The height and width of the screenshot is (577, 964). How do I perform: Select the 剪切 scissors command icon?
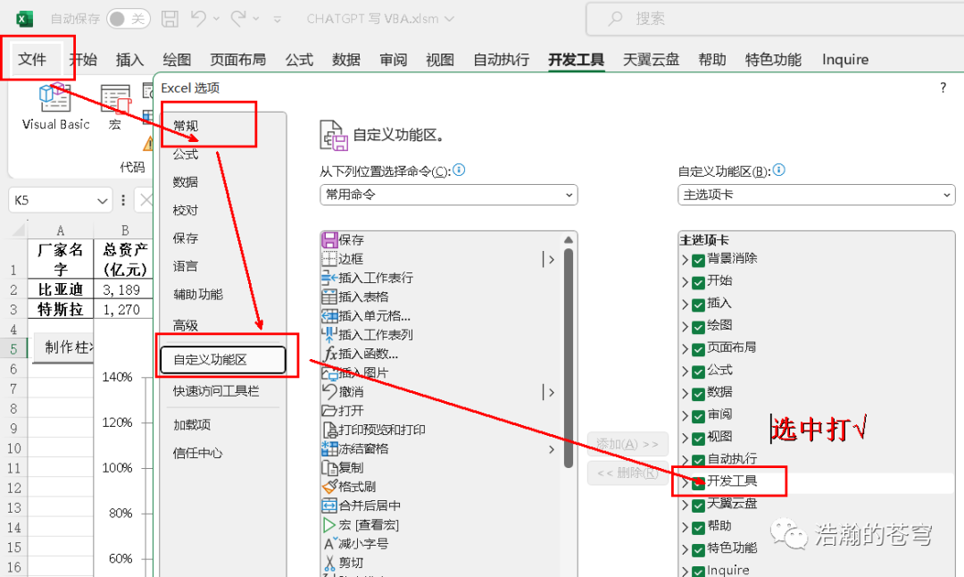pyautogui.click(x=329, y=563)
